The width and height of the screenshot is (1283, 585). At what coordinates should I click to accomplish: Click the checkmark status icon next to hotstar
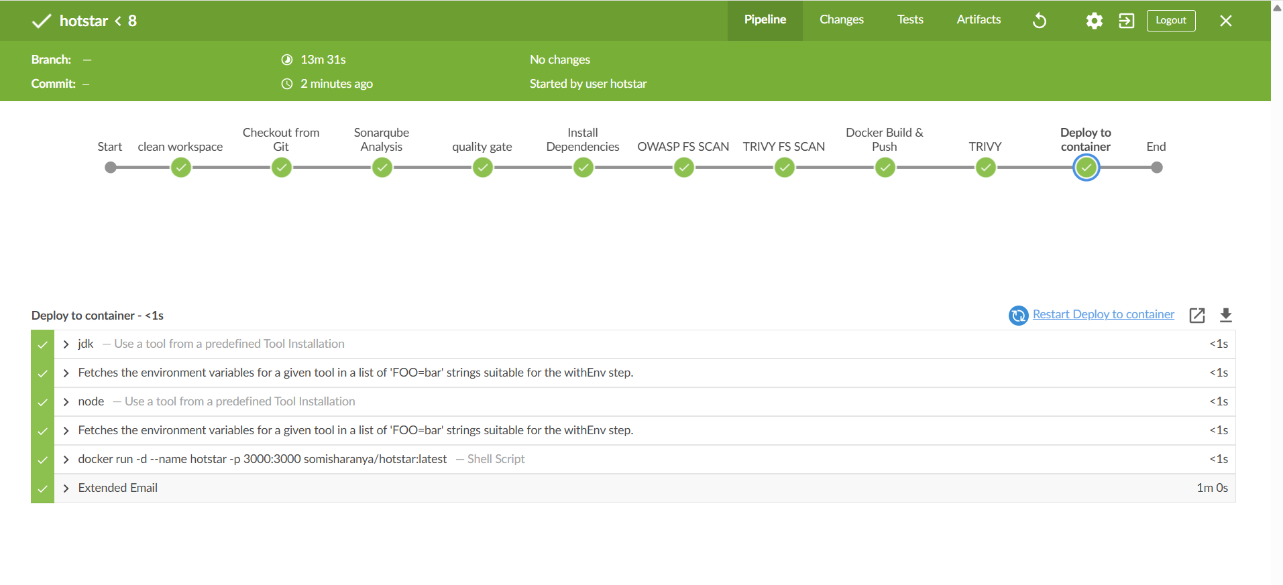(x=42, y=21)
